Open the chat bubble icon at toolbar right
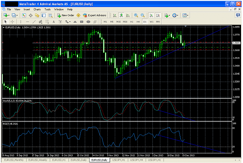The image size is (243, 163). click(x=238, y=15)
